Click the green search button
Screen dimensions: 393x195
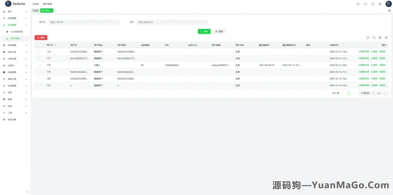(x=204, y=31)
